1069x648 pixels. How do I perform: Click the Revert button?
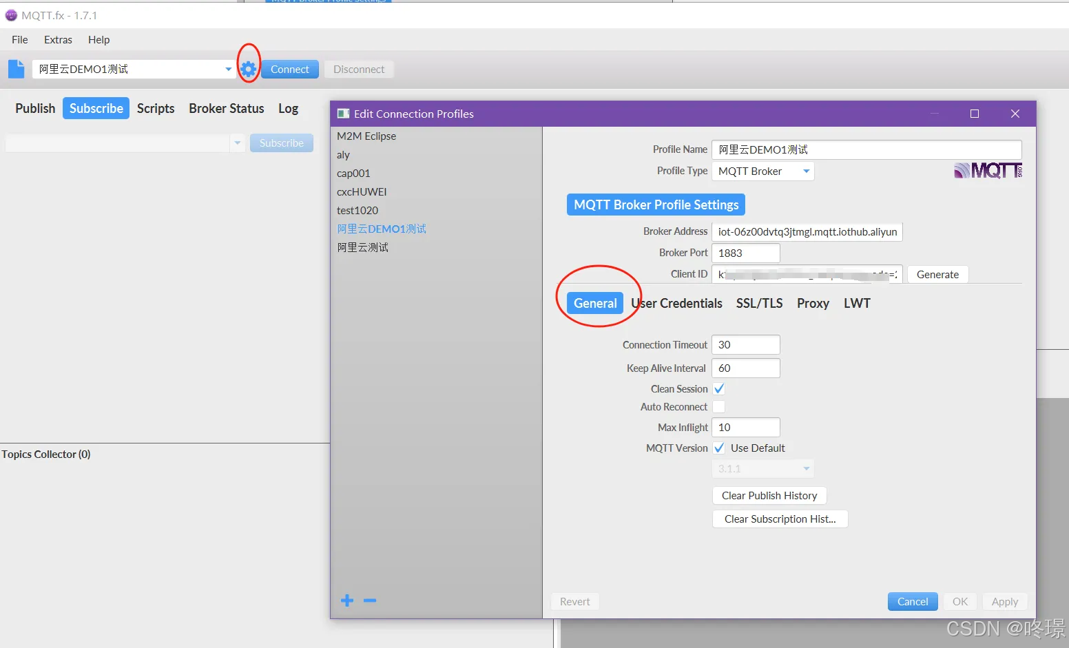tap(575, 602)
